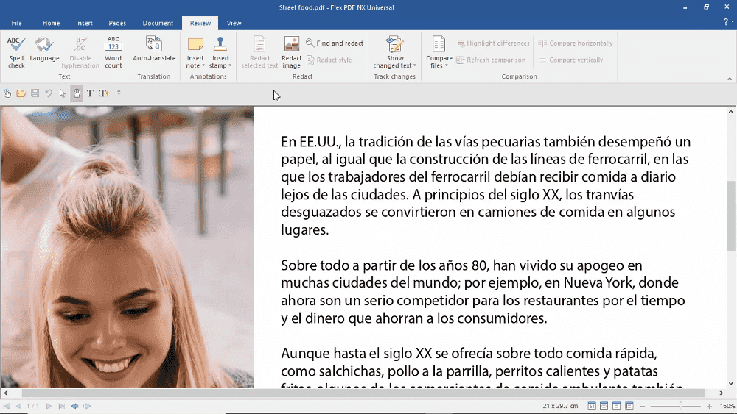Image resolution: width=737 pixels, height=414 pixels.
Task: Expand the Compare files dropdown arrow
Action: 446,65
